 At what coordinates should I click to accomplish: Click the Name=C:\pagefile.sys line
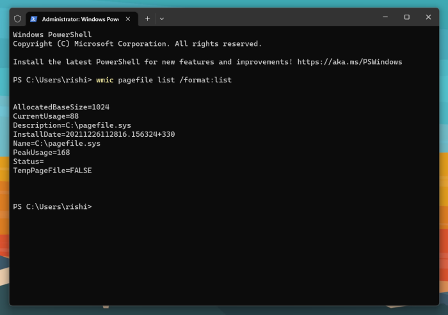(56, 143)
